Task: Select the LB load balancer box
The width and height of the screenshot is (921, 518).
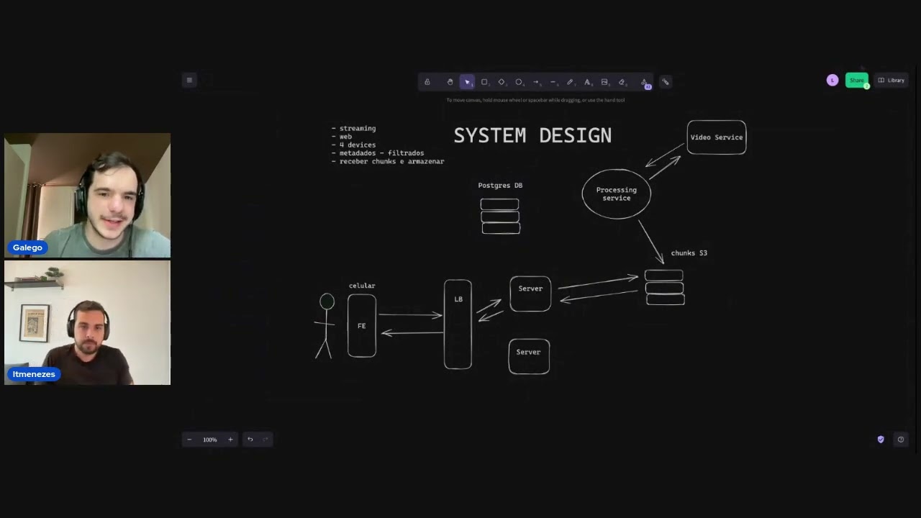Action: pyautogui.click(x=458, y=324)
